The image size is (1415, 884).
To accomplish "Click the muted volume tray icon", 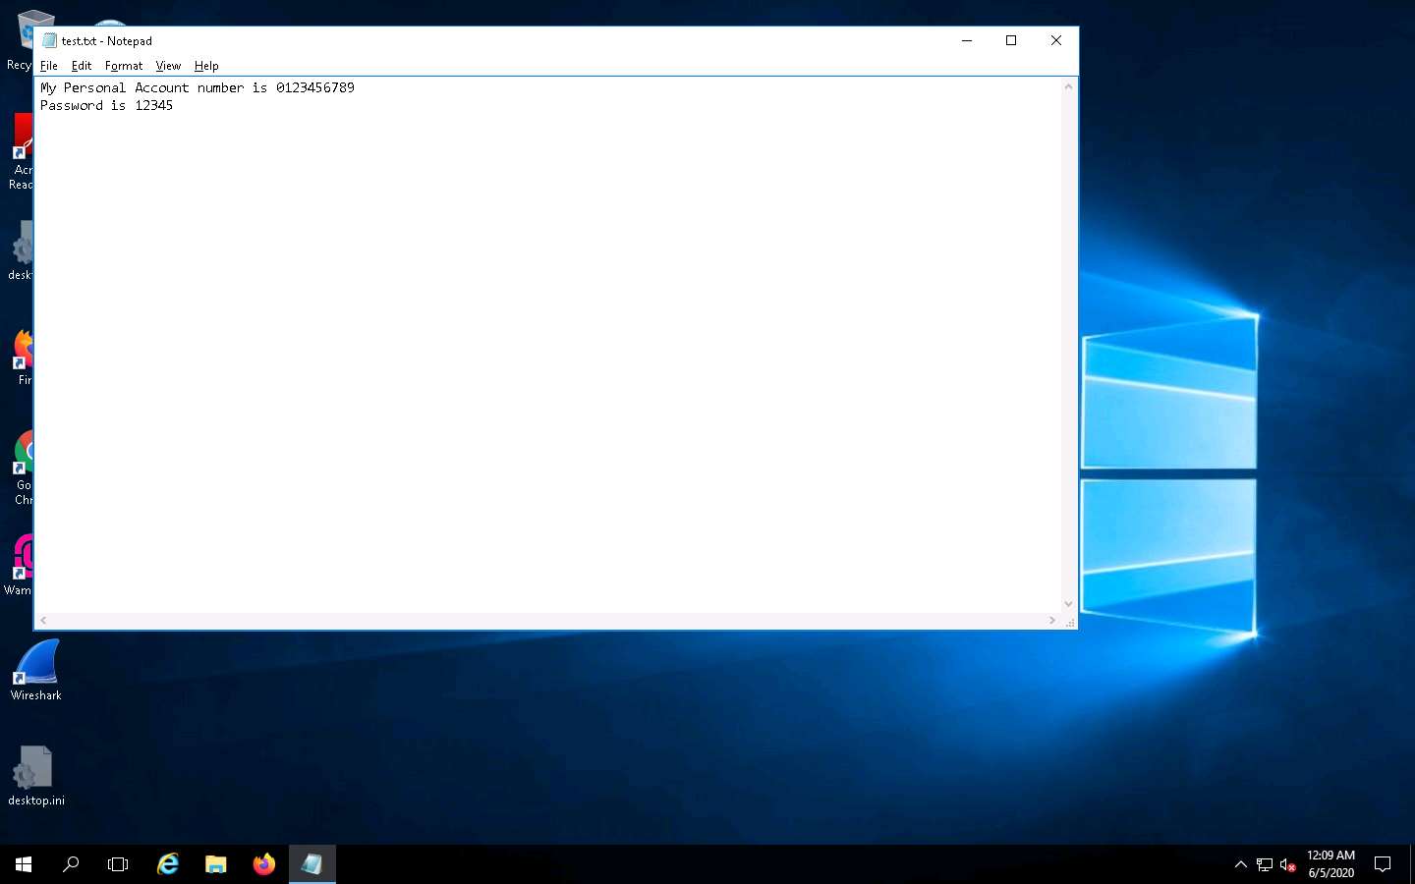I will pos(1288,864).
